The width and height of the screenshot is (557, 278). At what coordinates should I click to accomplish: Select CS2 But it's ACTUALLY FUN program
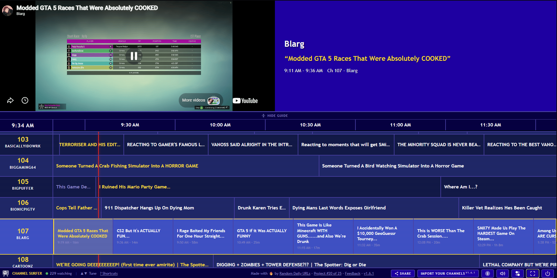tap(143, 236)
